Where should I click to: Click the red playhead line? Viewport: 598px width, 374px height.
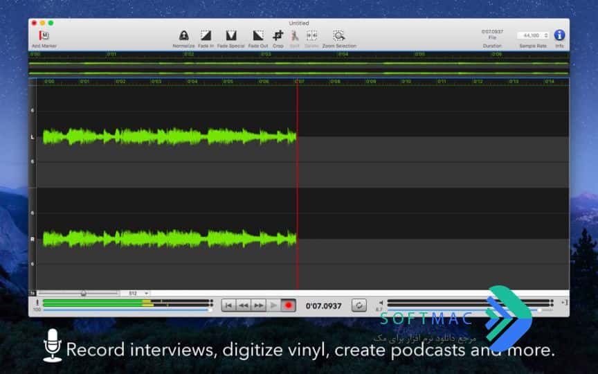tap(298, 185)
